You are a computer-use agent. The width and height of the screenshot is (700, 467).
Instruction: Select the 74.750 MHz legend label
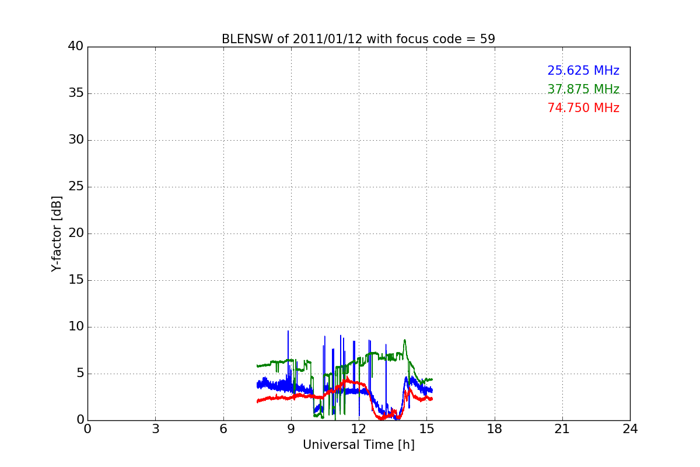583,108
